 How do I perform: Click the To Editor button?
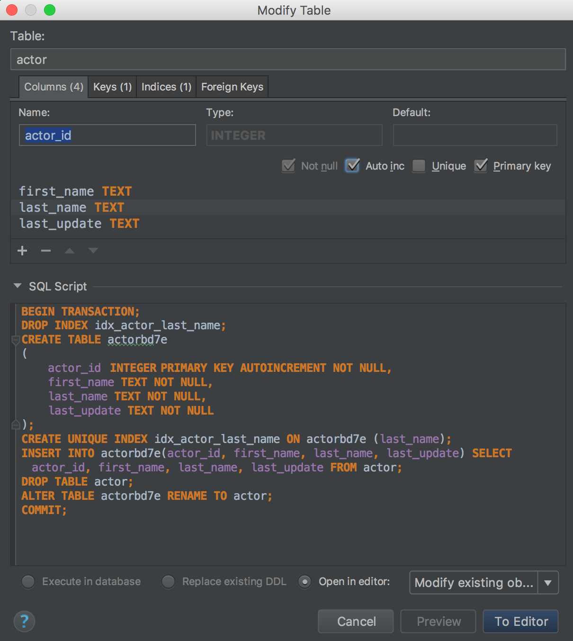point(521,621)
